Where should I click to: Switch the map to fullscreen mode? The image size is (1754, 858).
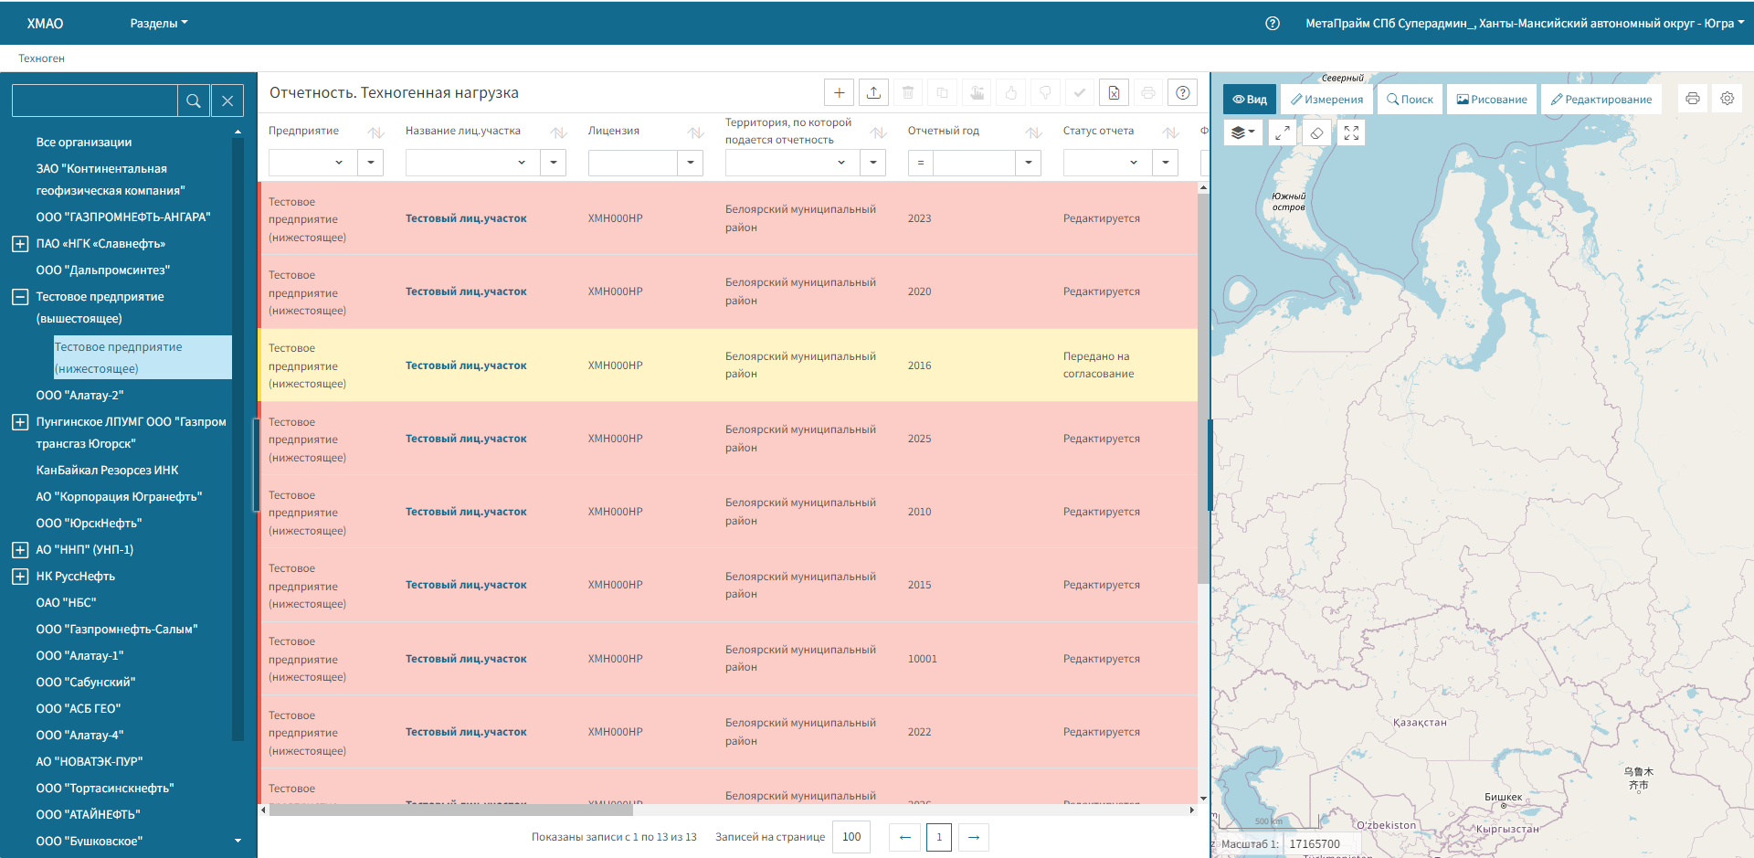point(1351,132)
